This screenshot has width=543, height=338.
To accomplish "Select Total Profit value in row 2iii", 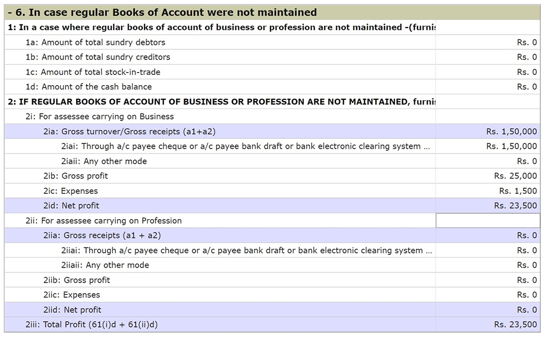I will point(515,324).
